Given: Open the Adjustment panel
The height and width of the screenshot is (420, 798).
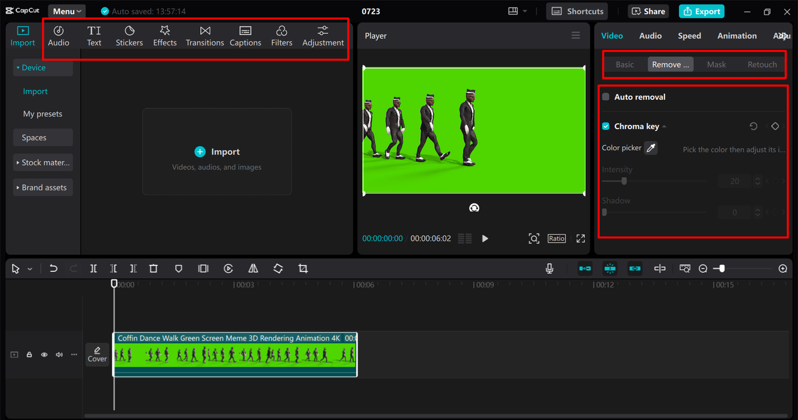Looking at the screenshot, I should coord(323,36).
